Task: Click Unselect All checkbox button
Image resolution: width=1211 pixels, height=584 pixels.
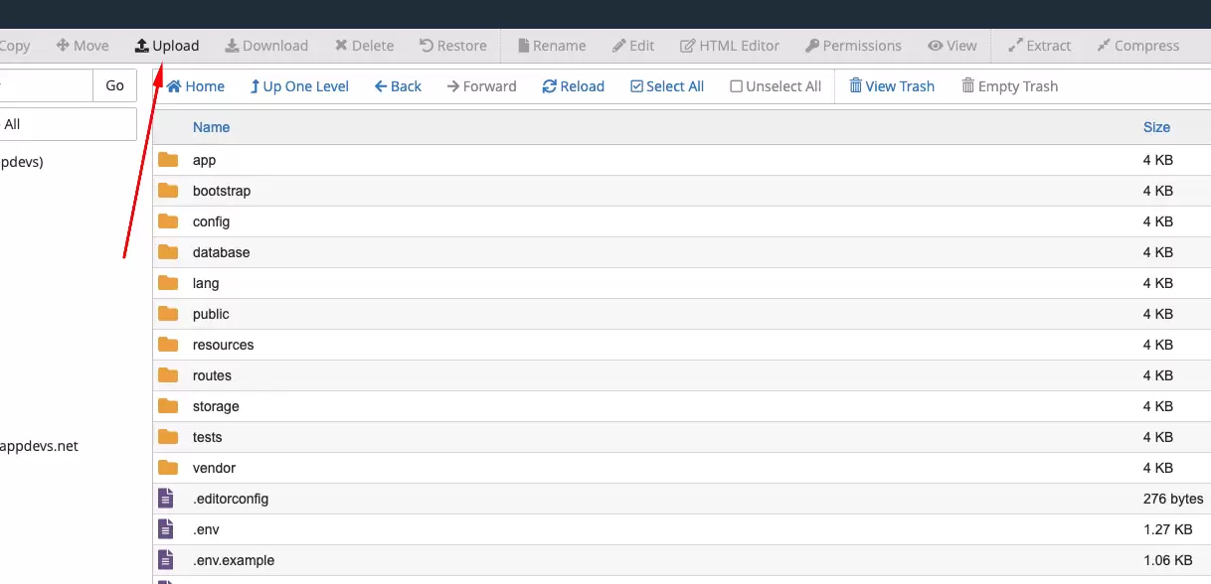Action: [x=776, y=86]
